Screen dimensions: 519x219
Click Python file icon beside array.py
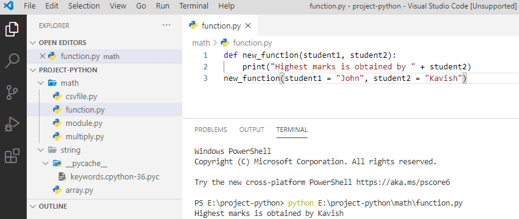click(x=57, y=190)
